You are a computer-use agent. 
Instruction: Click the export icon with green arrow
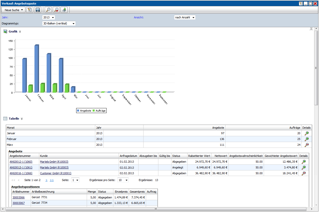(64, 10)
